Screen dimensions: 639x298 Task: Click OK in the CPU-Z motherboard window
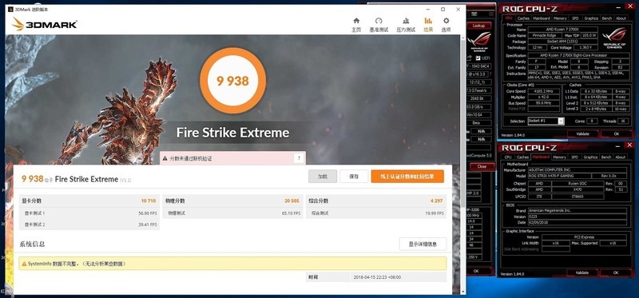(x=616, y=272)
